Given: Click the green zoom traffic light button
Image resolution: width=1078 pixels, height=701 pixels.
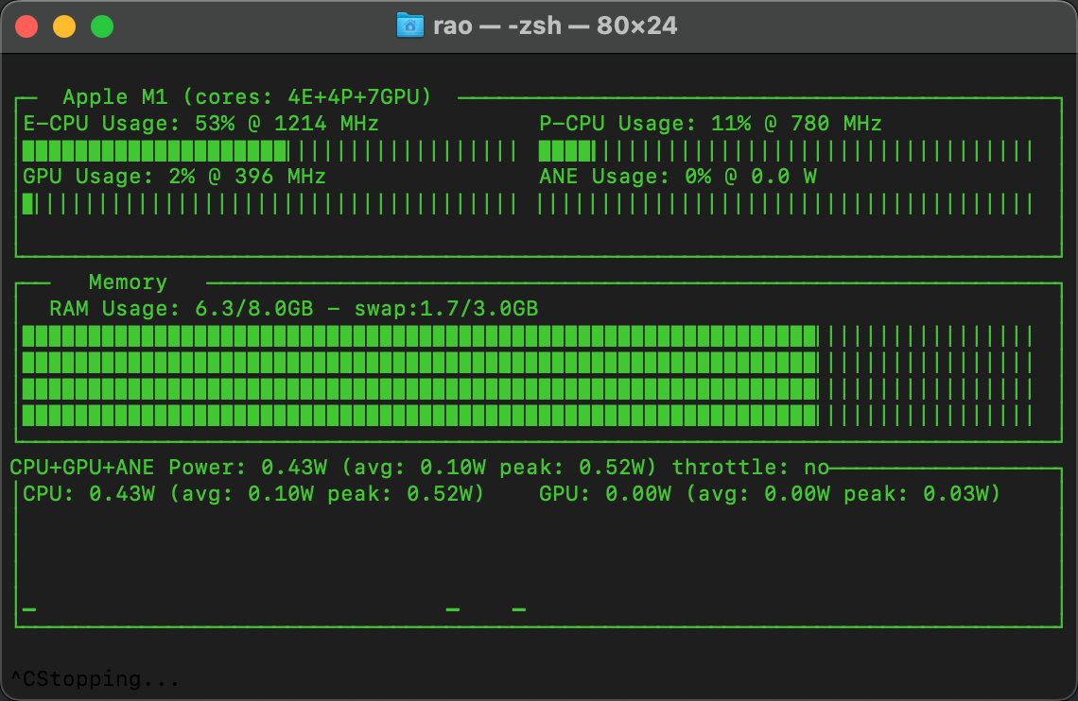Looking at the screenshot, I should pyautogui.click(x=101, y=26).
